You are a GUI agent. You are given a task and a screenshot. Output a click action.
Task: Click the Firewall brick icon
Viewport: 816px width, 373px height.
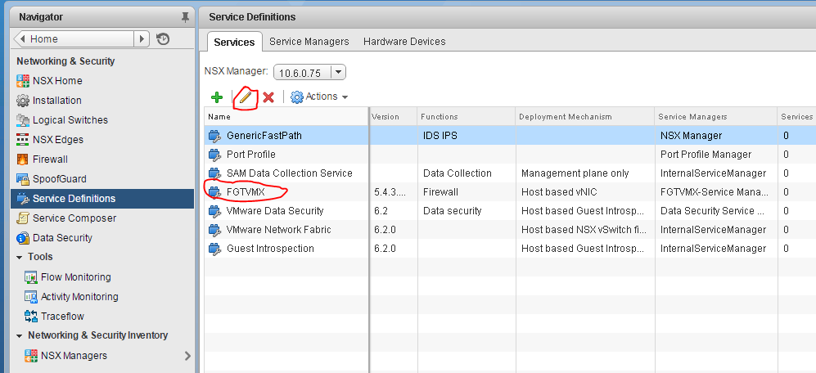coord(23,160)
